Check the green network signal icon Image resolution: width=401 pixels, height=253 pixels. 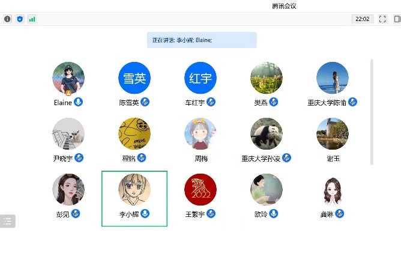pos(32,19)
